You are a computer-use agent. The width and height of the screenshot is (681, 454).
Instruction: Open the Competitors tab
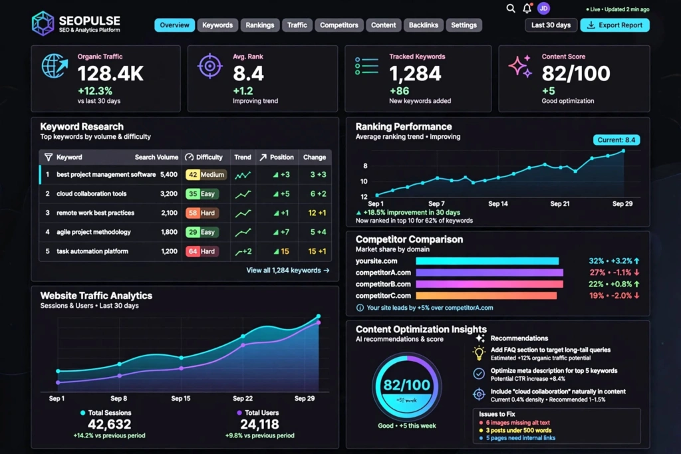click(339, 25)
